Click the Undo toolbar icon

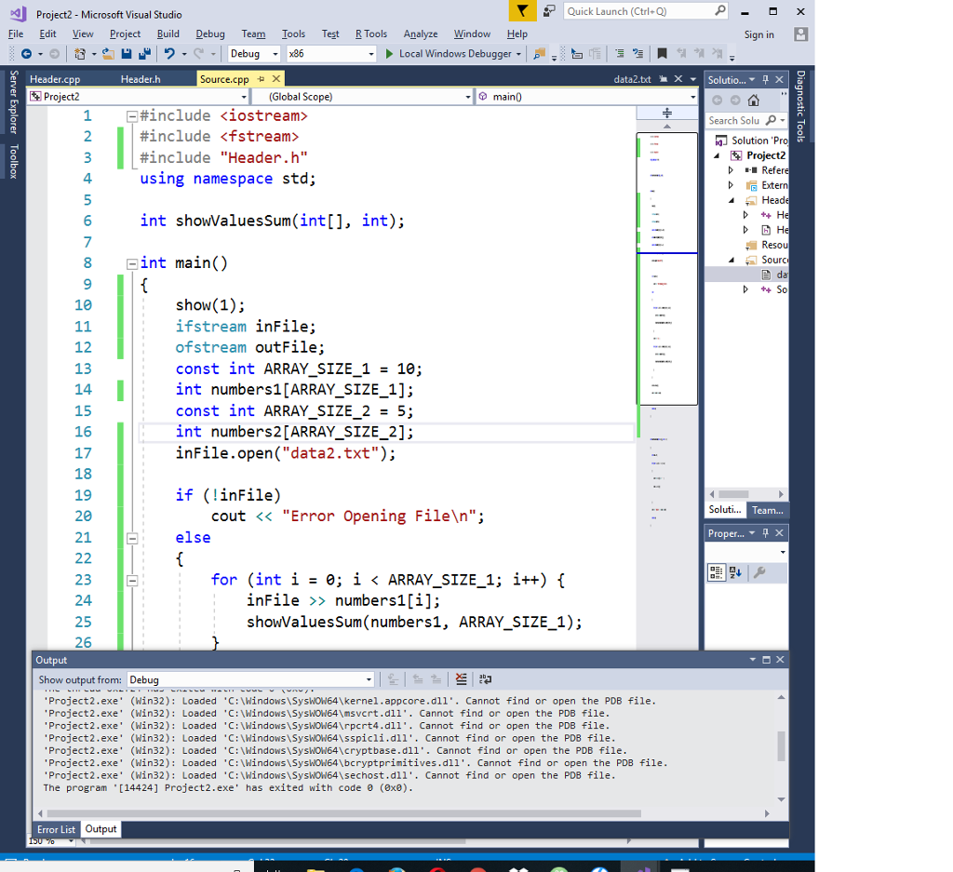click(x=168, y=54)
